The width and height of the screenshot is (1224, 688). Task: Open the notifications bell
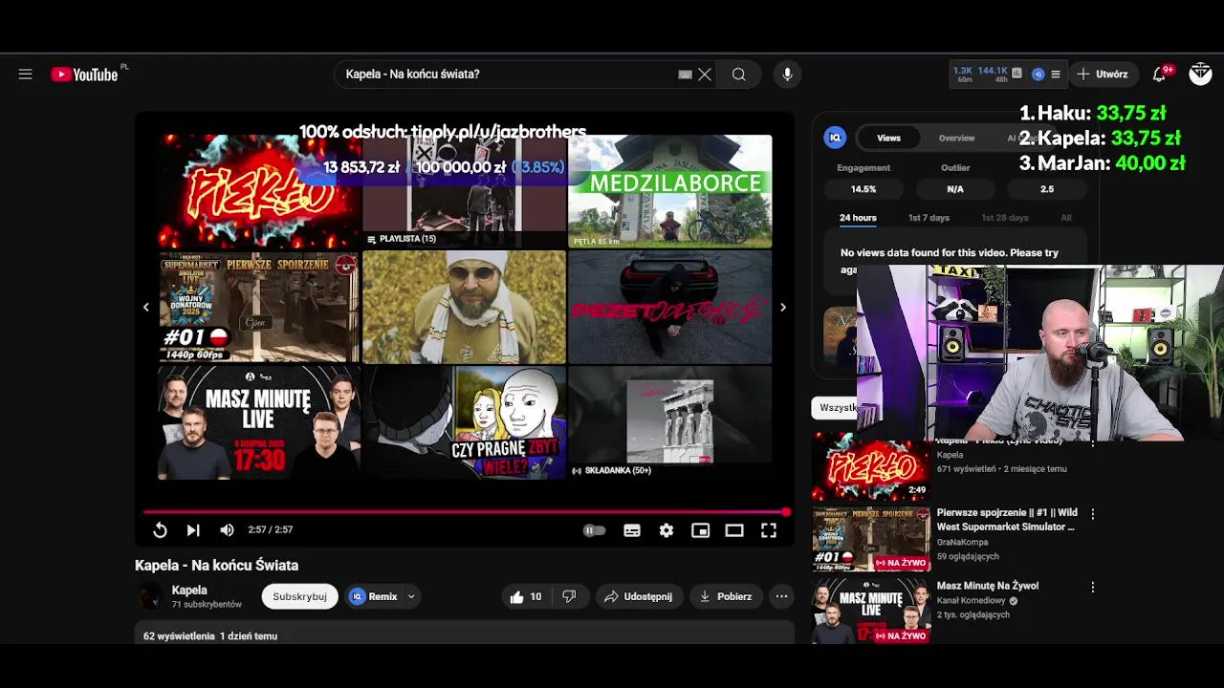coord(1160,74)
